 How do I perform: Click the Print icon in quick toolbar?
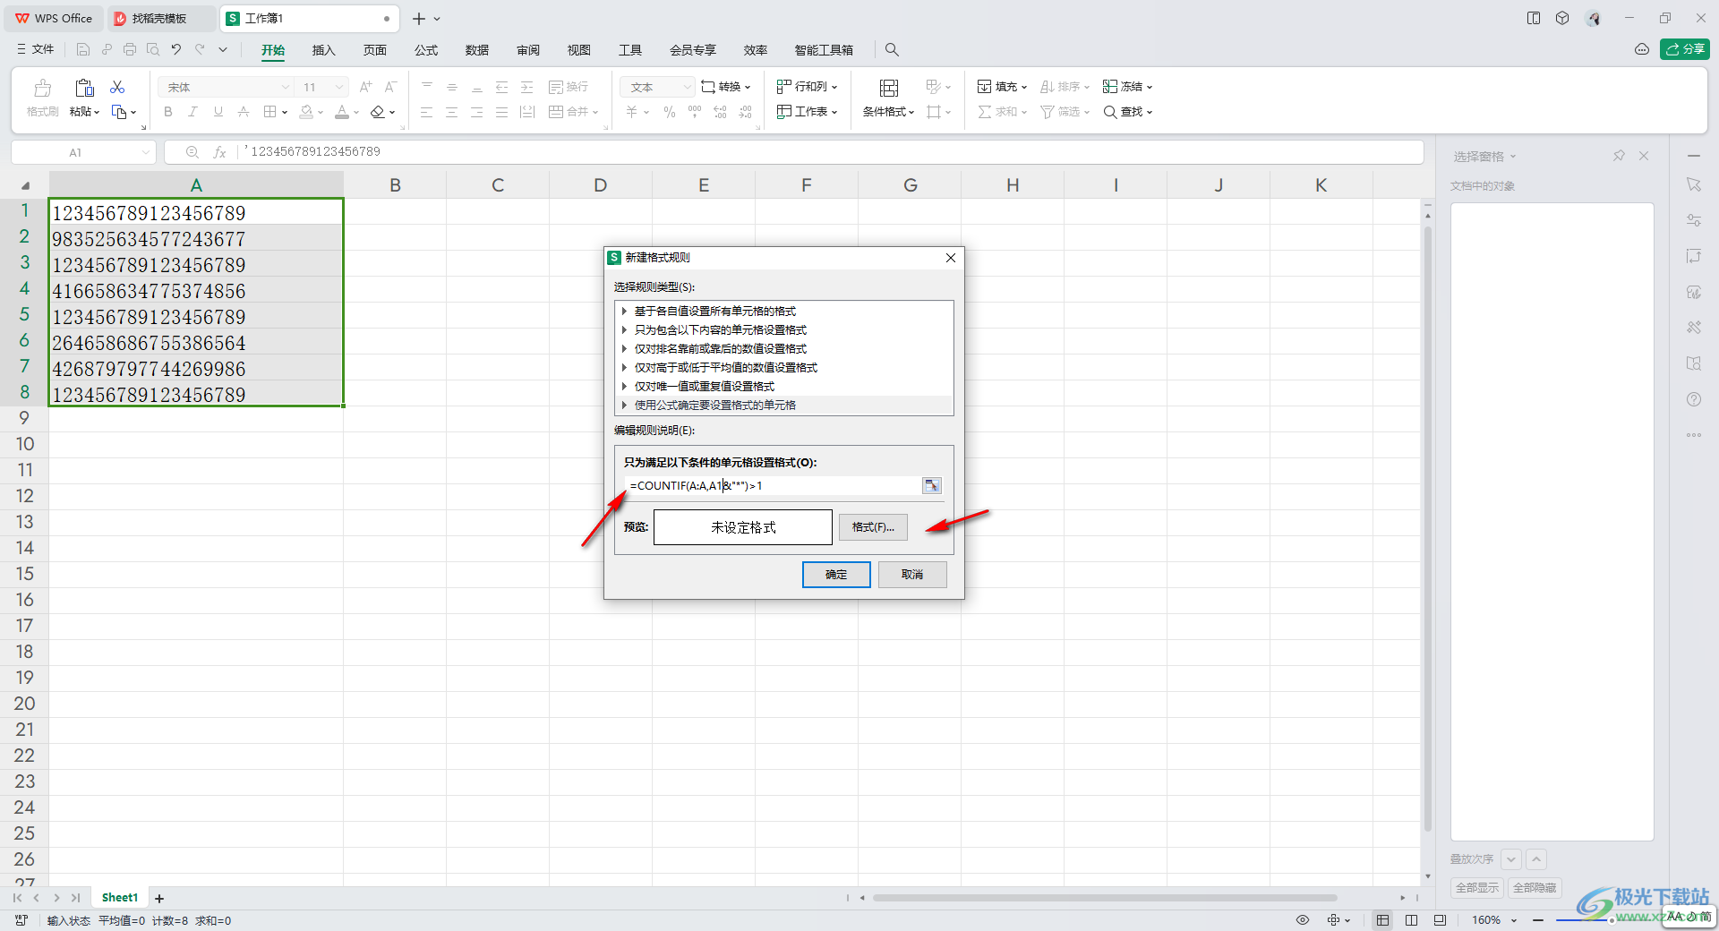(x=130, y=50)
